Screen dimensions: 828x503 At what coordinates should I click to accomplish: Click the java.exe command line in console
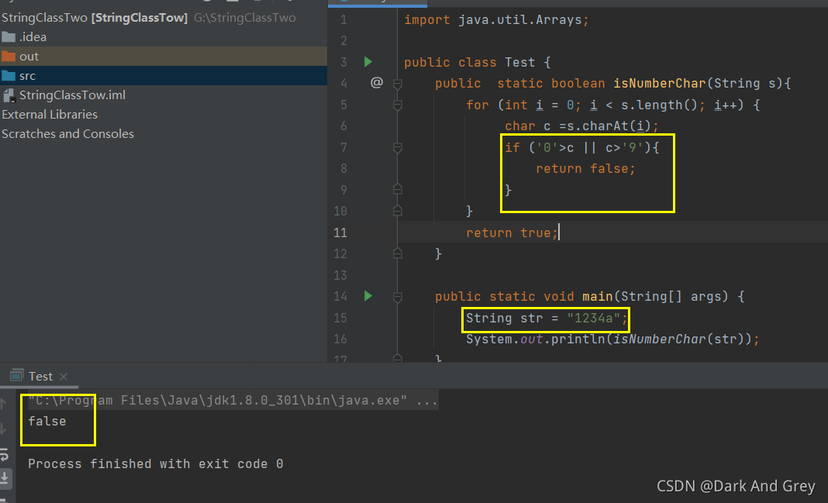233,400
